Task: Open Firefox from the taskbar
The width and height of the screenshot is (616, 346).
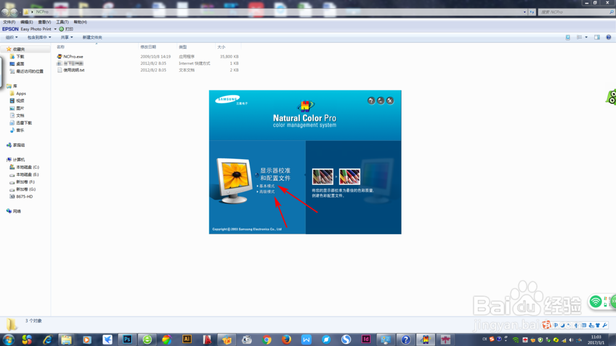Action: (286, 339)
